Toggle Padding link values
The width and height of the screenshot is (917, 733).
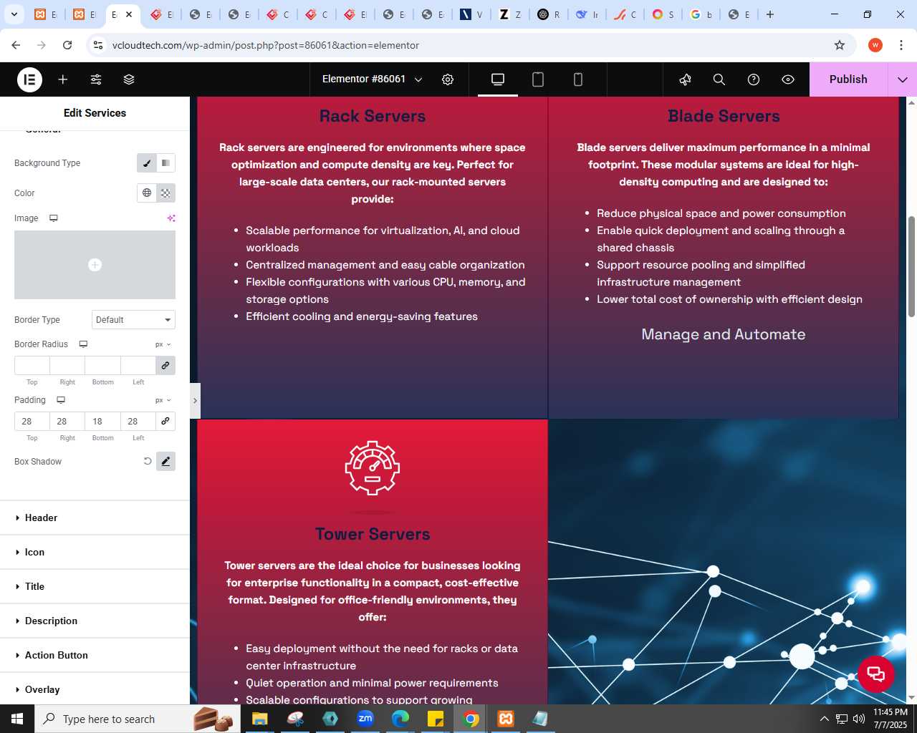click(165, 421)
